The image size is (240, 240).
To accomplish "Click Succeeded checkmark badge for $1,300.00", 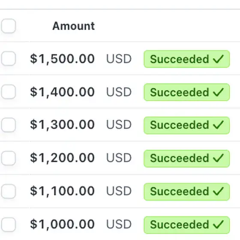I will (x=187, y=125).
